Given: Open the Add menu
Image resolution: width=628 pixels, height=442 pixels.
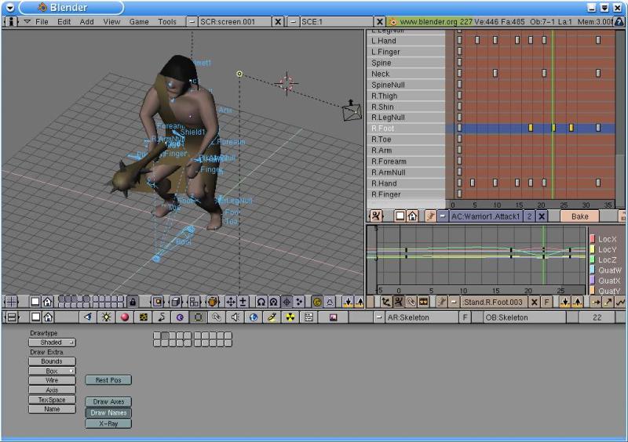Looking at the screenshot, I should click(x=86, y=22).
